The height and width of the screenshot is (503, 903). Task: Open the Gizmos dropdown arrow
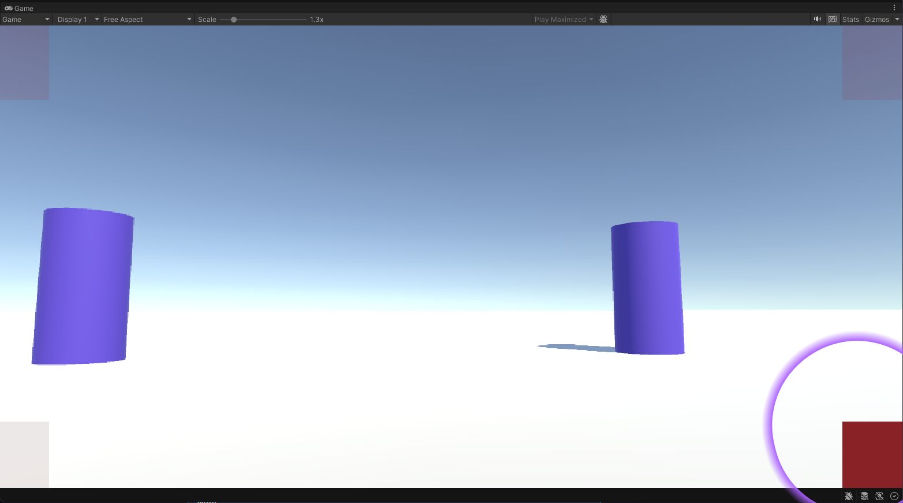897,20
